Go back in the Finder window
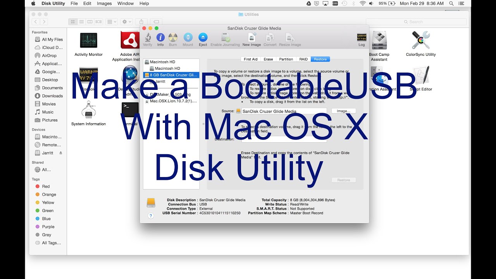 click(36, 22)
